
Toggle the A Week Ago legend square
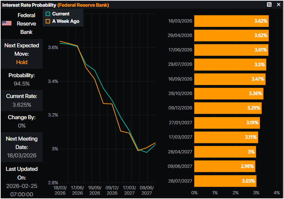pyautogui.click(x=48, y=21)
